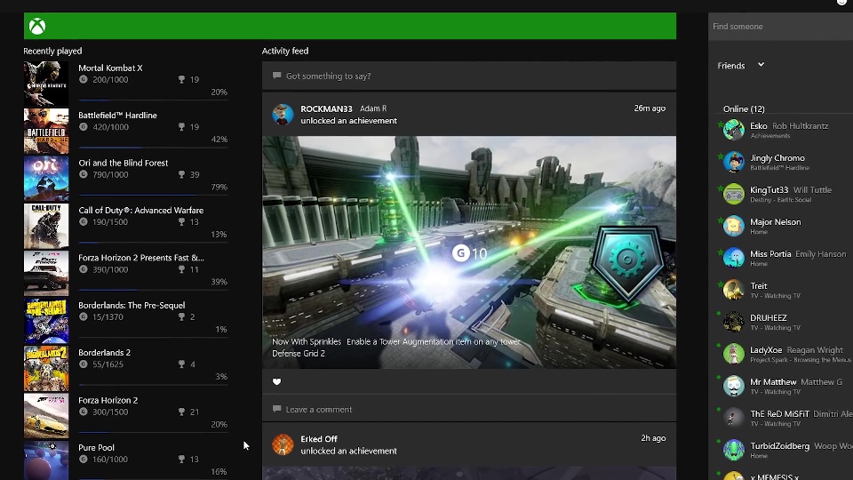
Task: Click the G 10 gamerscore badge
Action: tap(470, 253)
